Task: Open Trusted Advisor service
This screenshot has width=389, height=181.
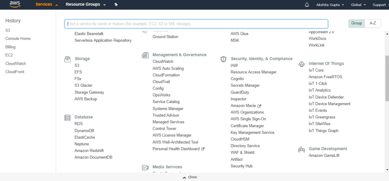Action: point(166,115)
